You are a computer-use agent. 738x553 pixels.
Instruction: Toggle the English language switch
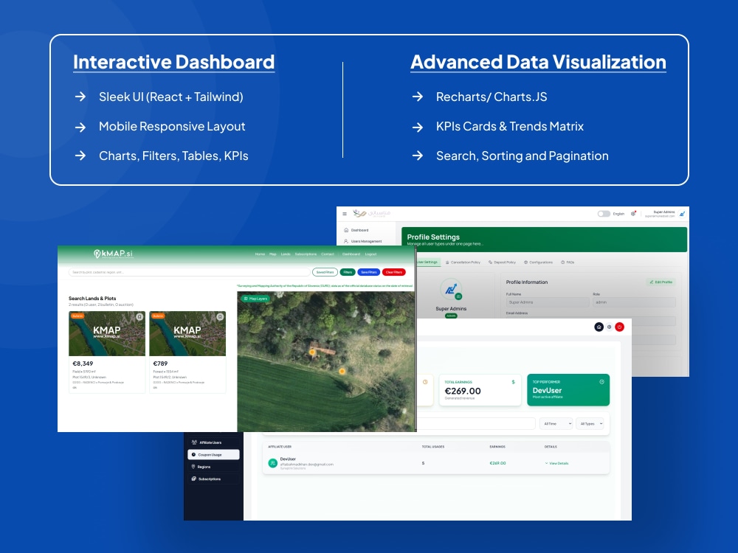[604, 214]
